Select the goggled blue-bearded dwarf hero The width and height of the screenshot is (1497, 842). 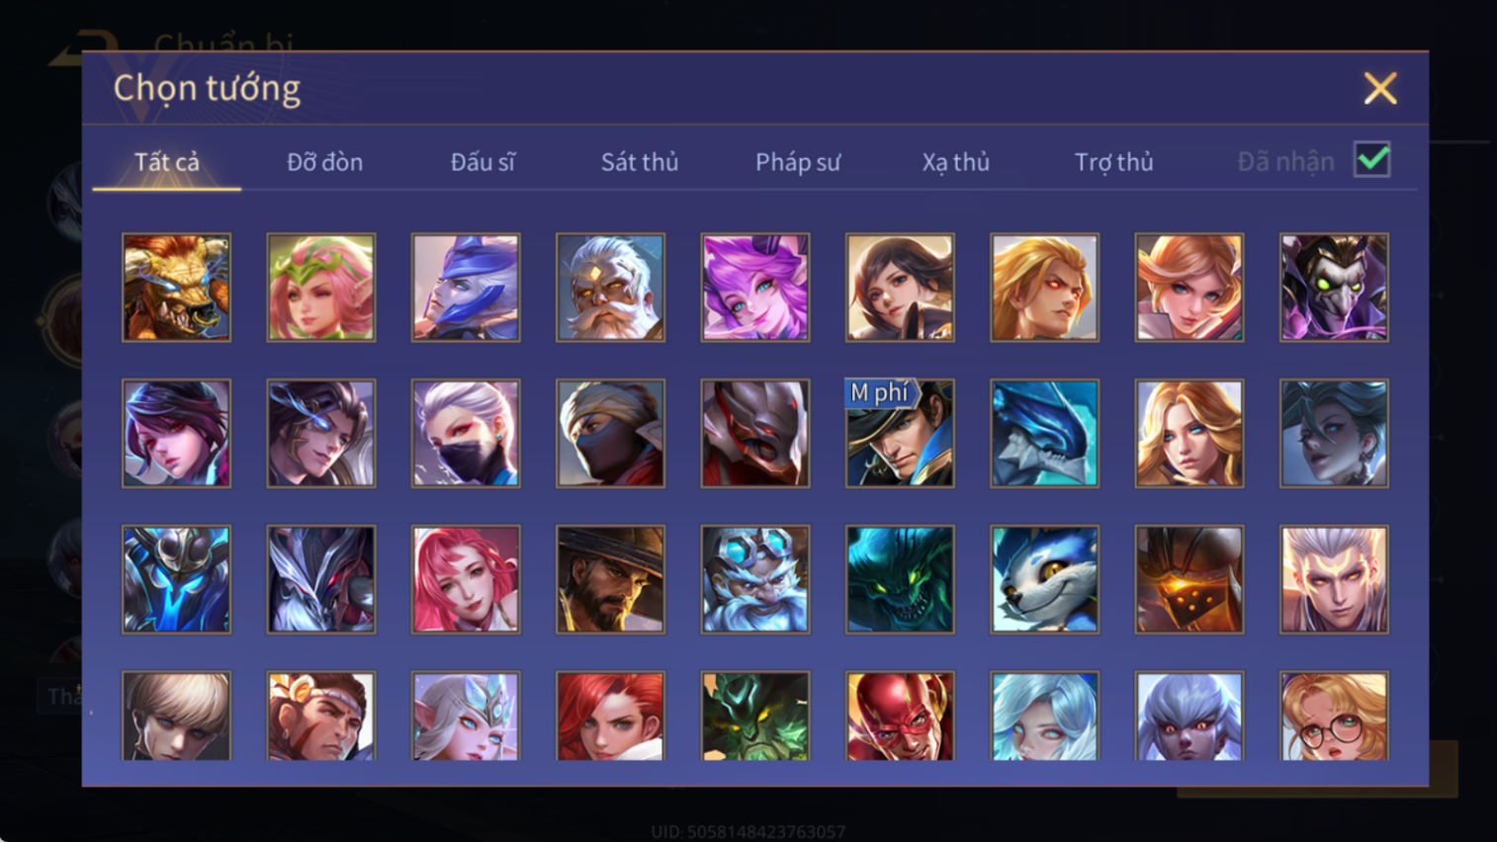755,579
